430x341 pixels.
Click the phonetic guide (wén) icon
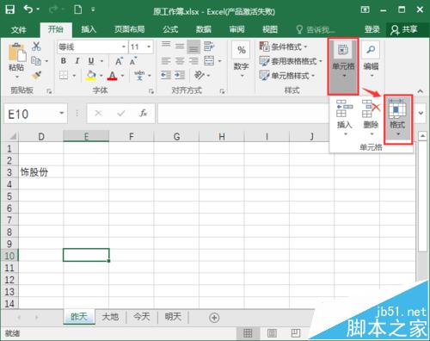139,75
